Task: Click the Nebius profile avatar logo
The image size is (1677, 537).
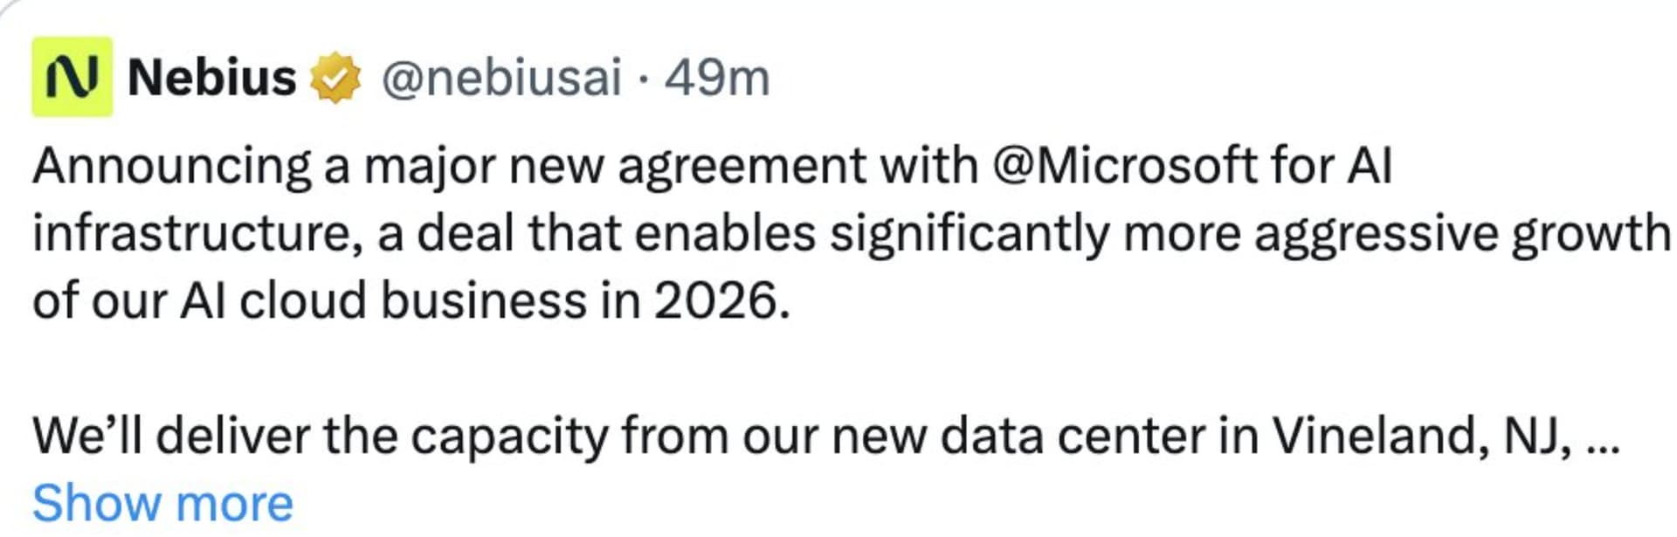Action: (x=72, y=77)
